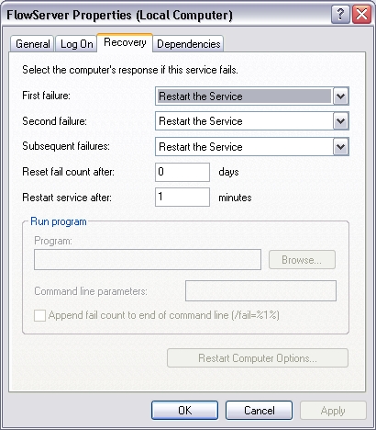The height and width of the screenshot is (430, 376).
Task: Click the Command line parameters field
Action: pos(260,290)
